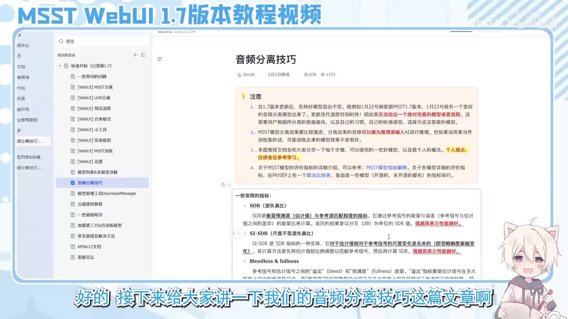
Task: Switch to 型列表&各模... sidebar tab
Action: [x=31, y=157]
